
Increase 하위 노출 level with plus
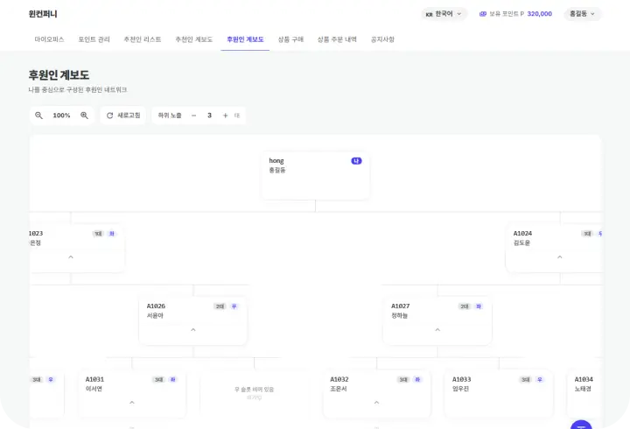pos(225,116)
